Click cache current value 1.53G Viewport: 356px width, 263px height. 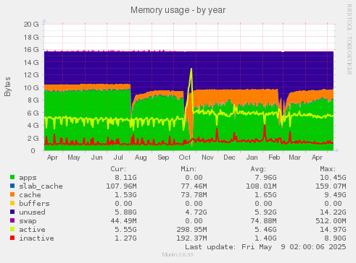tap(125, 195)
